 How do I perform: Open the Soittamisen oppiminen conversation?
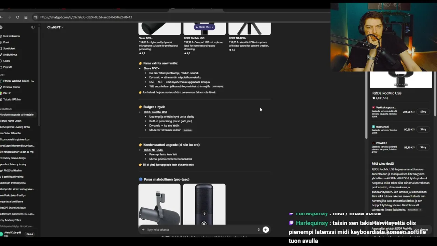17,214
